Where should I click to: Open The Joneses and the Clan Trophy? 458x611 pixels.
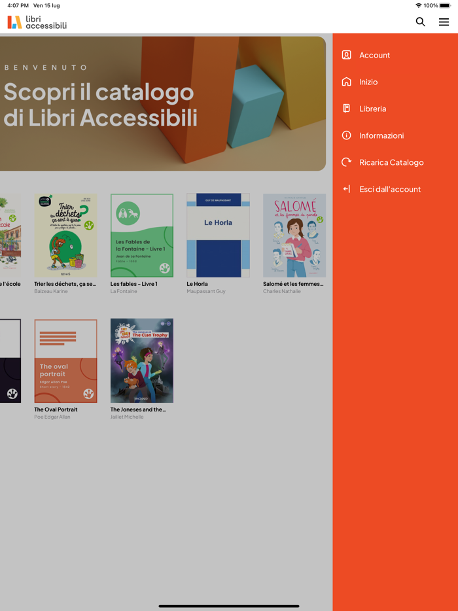click(x=141, y=360)
